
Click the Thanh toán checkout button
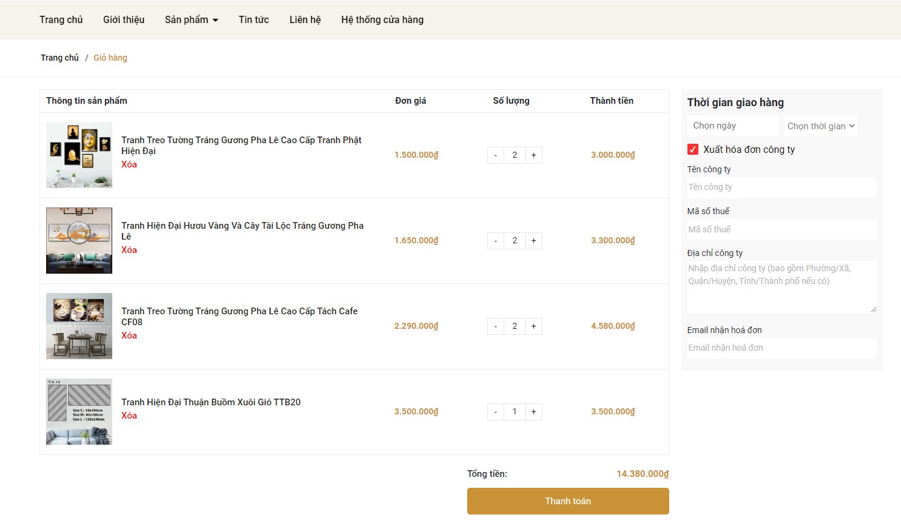(x=568, y=501)
